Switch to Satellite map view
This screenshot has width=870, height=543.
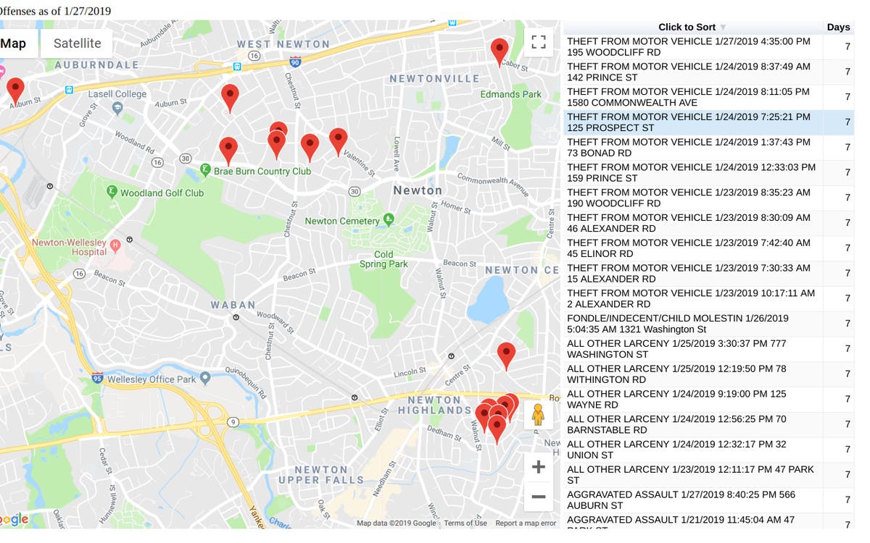coord(77,43)
